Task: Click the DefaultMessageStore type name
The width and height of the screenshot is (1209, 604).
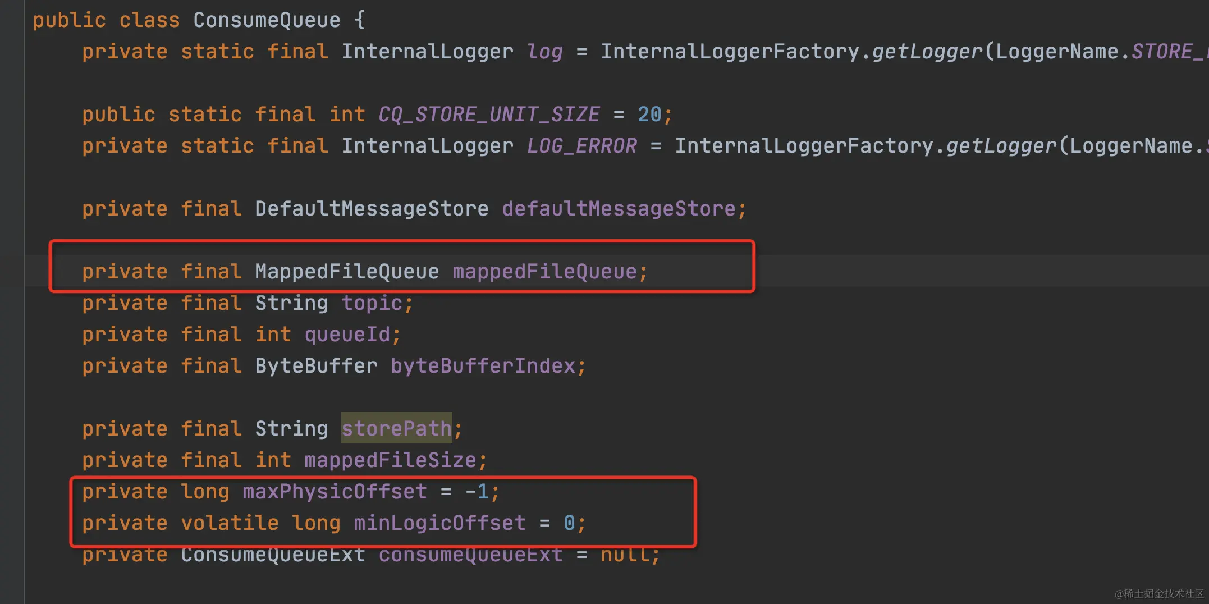Action: (372, 209)
